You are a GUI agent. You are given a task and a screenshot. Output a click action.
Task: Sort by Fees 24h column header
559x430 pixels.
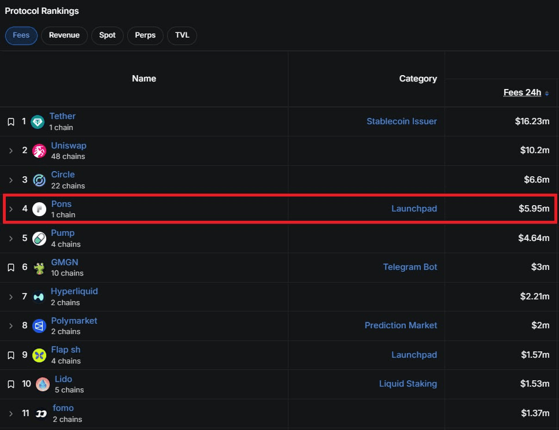click(x=522, y=92)
